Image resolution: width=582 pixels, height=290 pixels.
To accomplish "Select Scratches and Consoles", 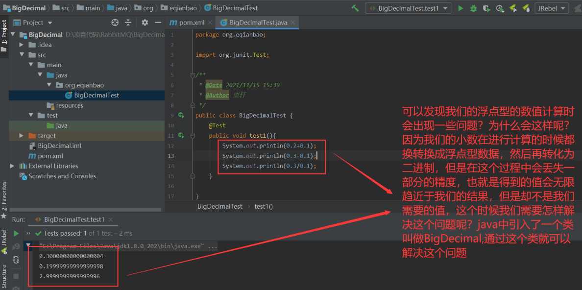I will 58,176.
